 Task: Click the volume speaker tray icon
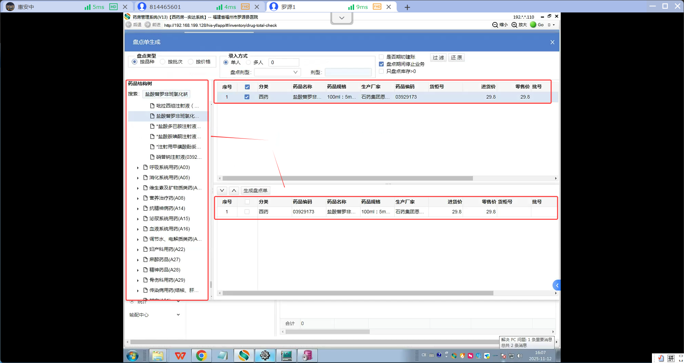click(520, 356)
